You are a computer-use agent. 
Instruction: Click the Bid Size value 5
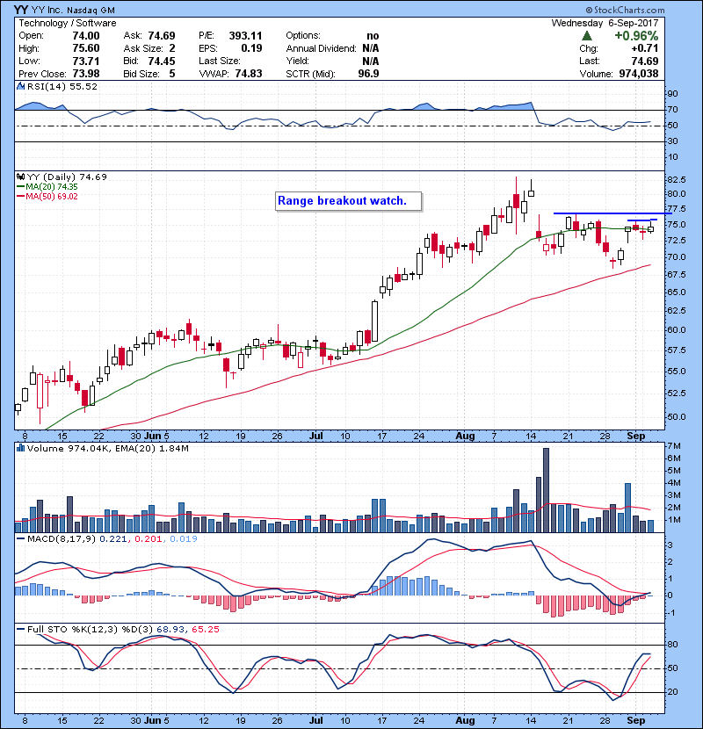coord(172,74)
